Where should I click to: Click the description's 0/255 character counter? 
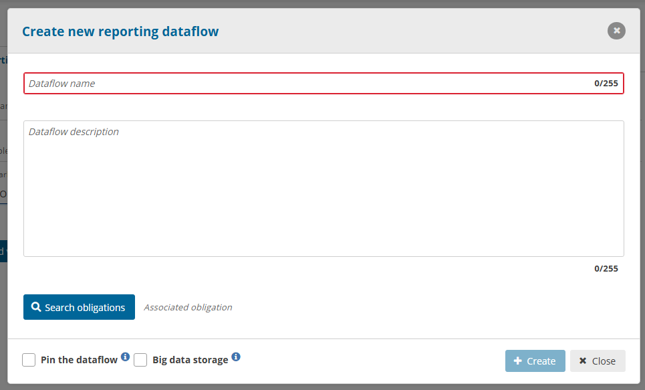606,269
